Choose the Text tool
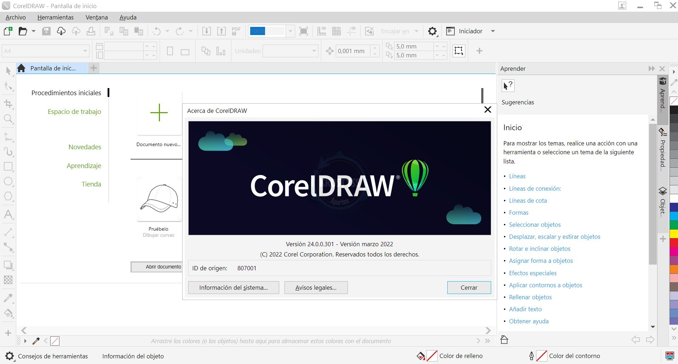Viewport: 678px width, 364px height. click(x=8, y=215)
